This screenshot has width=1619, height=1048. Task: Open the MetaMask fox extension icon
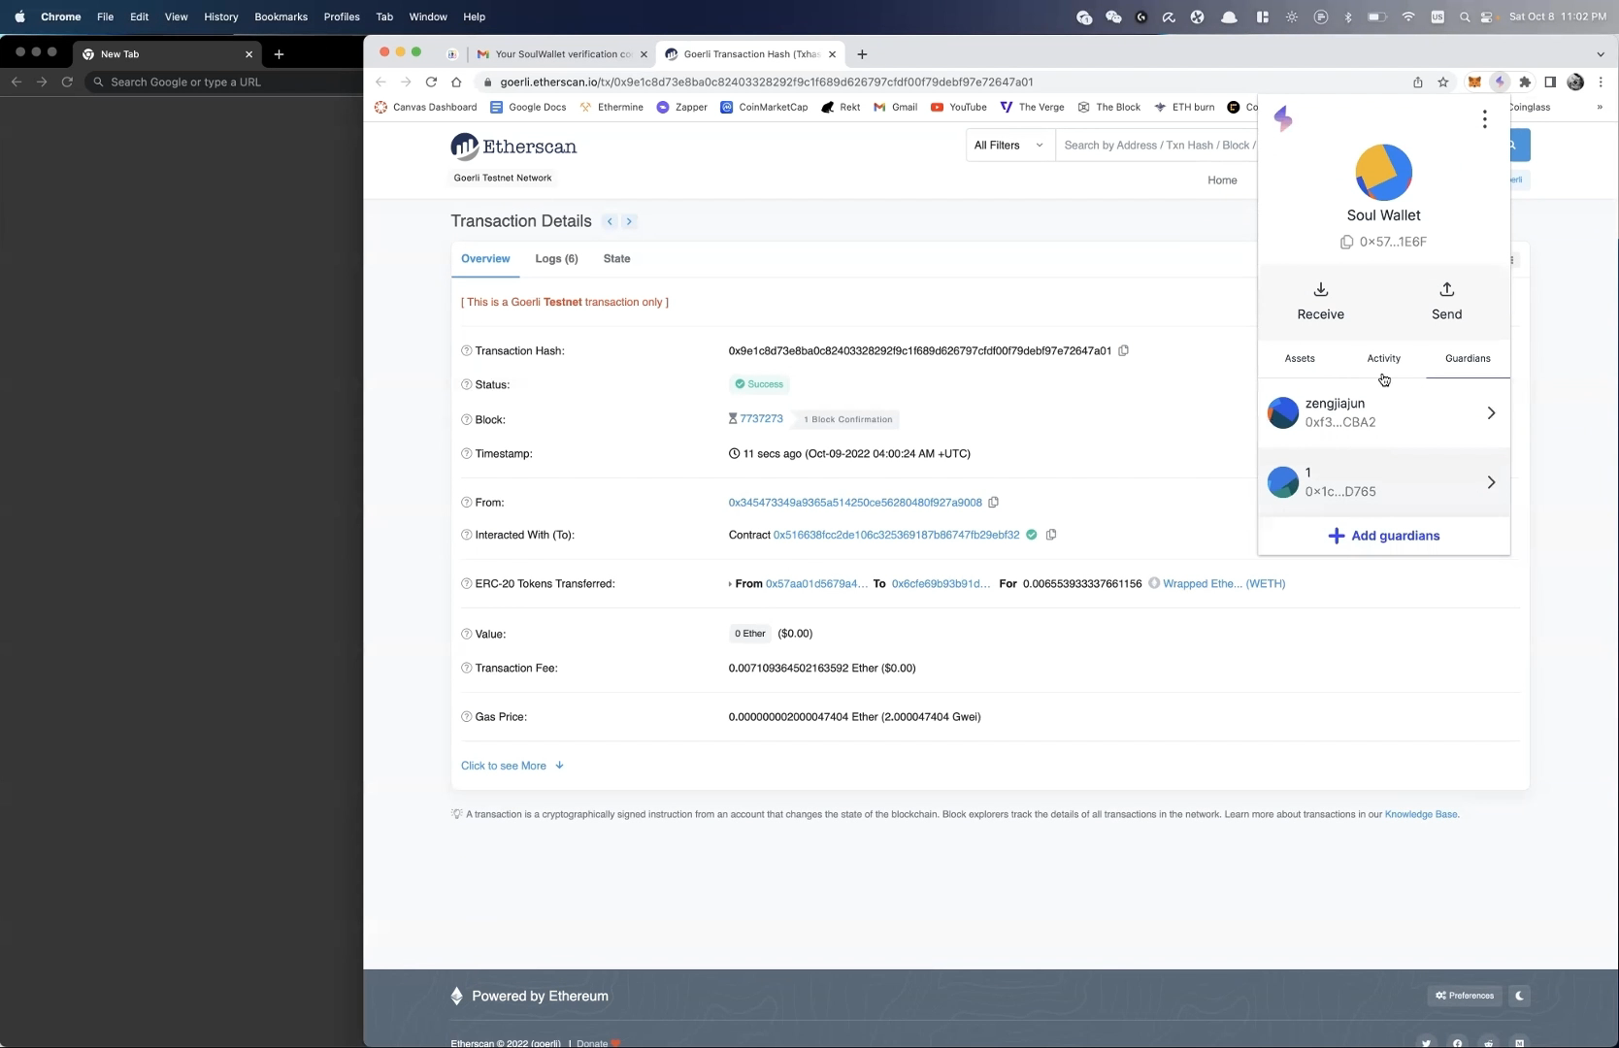[x=1474, y=82]
